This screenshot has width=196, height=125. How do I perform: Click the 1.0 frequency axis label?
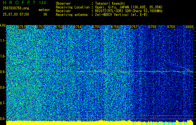3,56
